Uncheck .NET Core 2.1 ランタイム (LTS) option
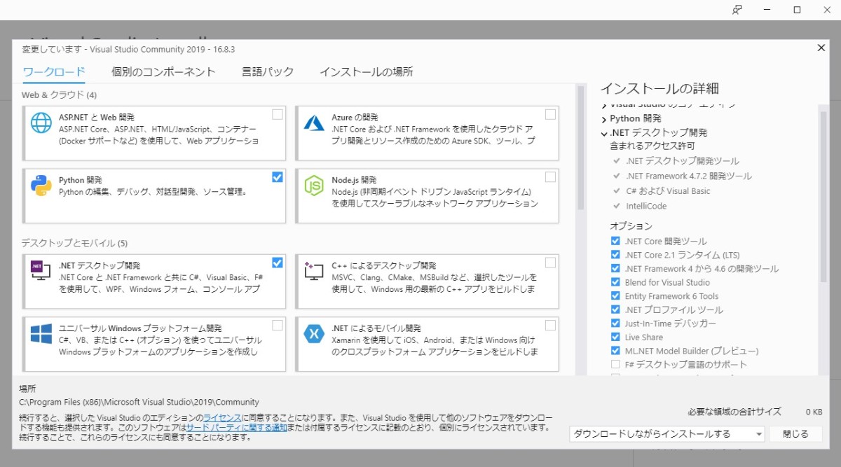 pos(615,255)
